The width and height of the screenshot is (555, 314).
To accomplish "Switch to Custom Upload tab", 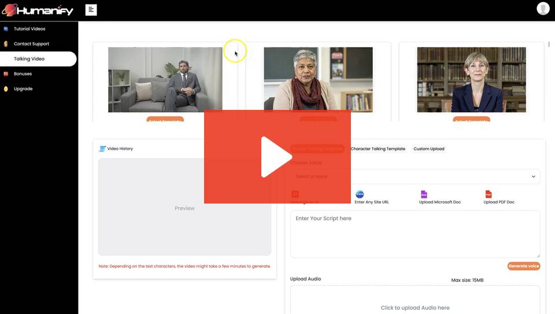I will (x=428, y=149).
